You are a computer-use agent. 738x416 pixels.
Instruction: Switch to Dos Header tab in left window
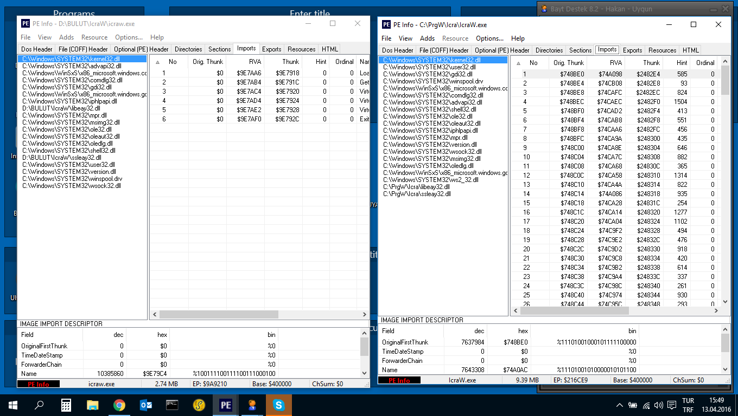pos(37,49)
